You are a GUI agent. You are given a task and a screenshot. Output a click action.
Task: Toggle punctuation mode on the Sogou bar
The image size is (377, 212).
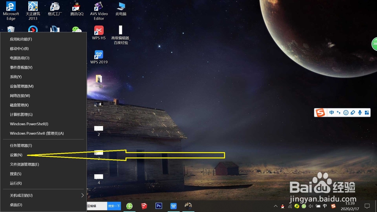[339, 113]
